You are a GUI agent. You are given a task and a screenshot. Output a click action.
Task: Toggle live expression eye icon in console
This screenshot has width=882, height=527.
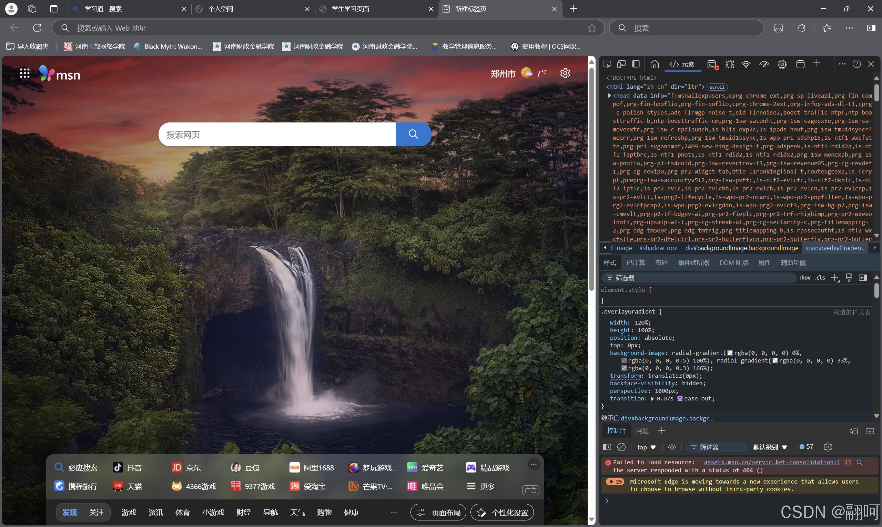point(672,447)
